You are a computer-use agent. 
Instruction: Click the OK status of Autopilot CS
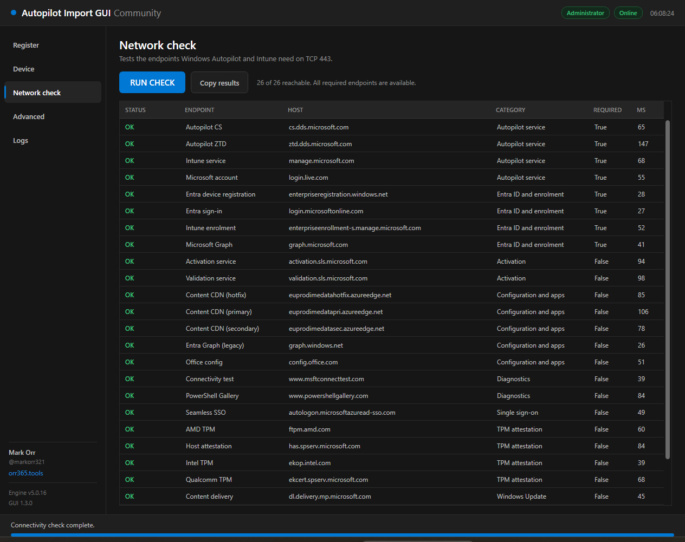click(x=130, y=127)
